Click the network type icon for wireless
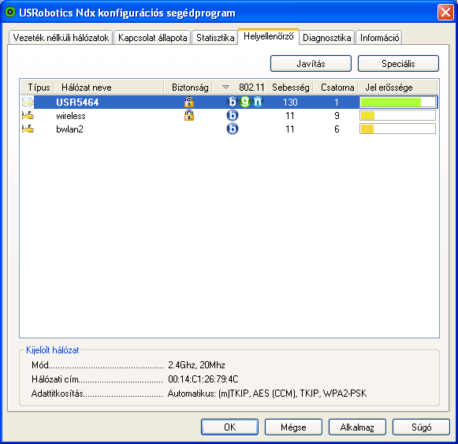The width and height of the screenshot is (458, 444). coord(28,116)
